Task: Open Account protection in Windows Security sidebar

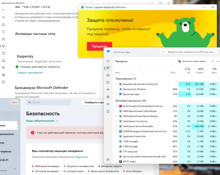Action: 4,39
